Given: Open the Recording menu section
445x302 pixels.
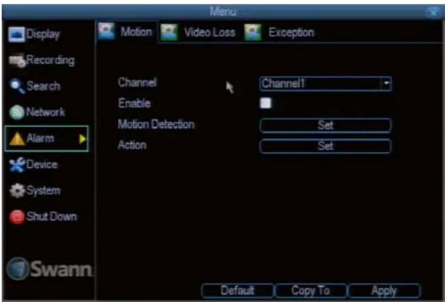Looking at the screenshot, I should pos(41,60).
